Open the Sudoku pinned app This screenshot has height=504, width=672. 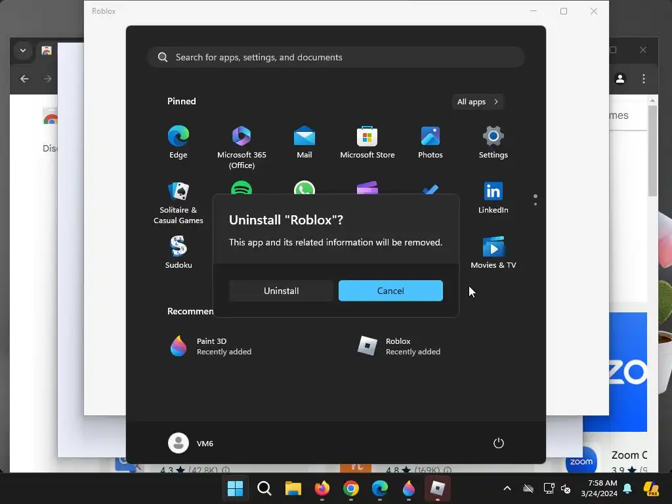pos(178,253)
